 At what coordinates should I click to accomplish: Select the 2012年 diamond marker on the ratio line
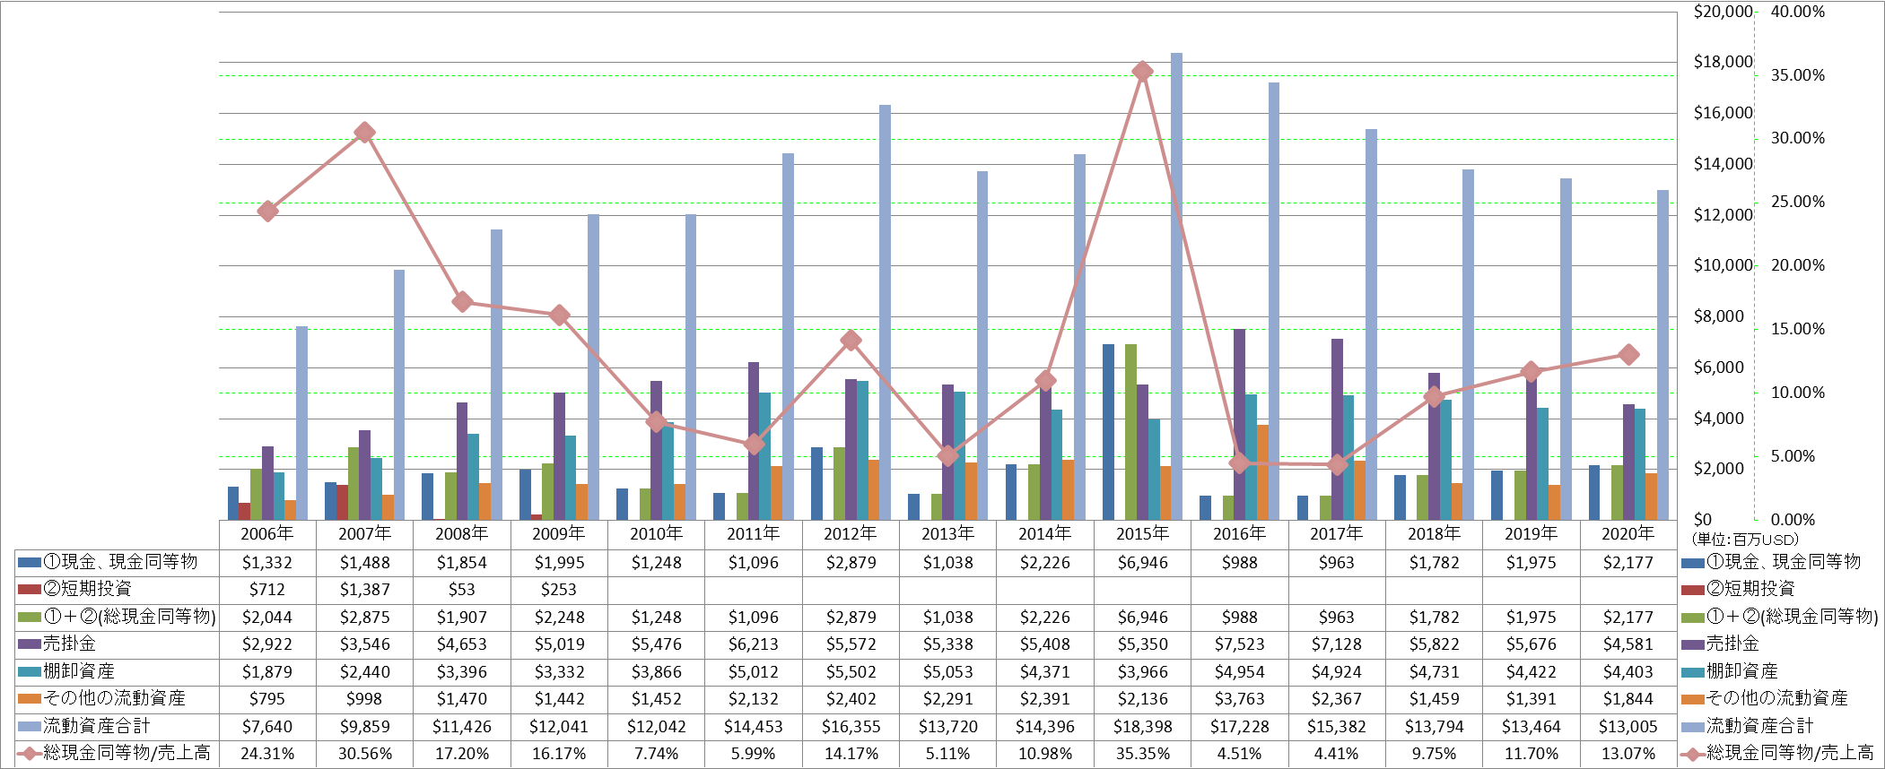click(851, 341)
